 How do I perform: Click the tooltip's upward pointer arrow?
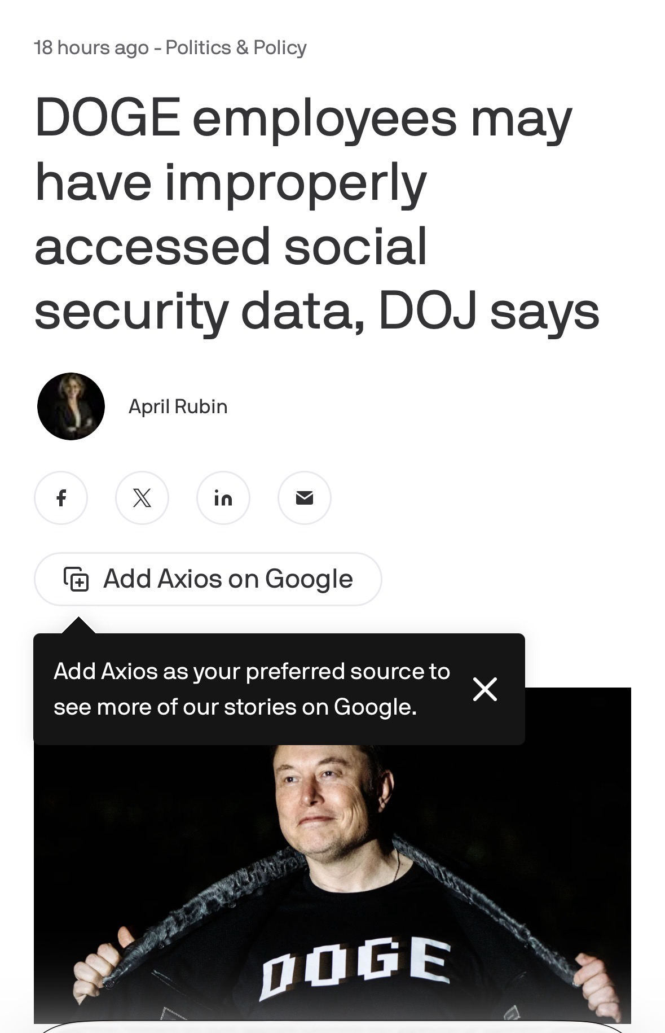[78, 625]
